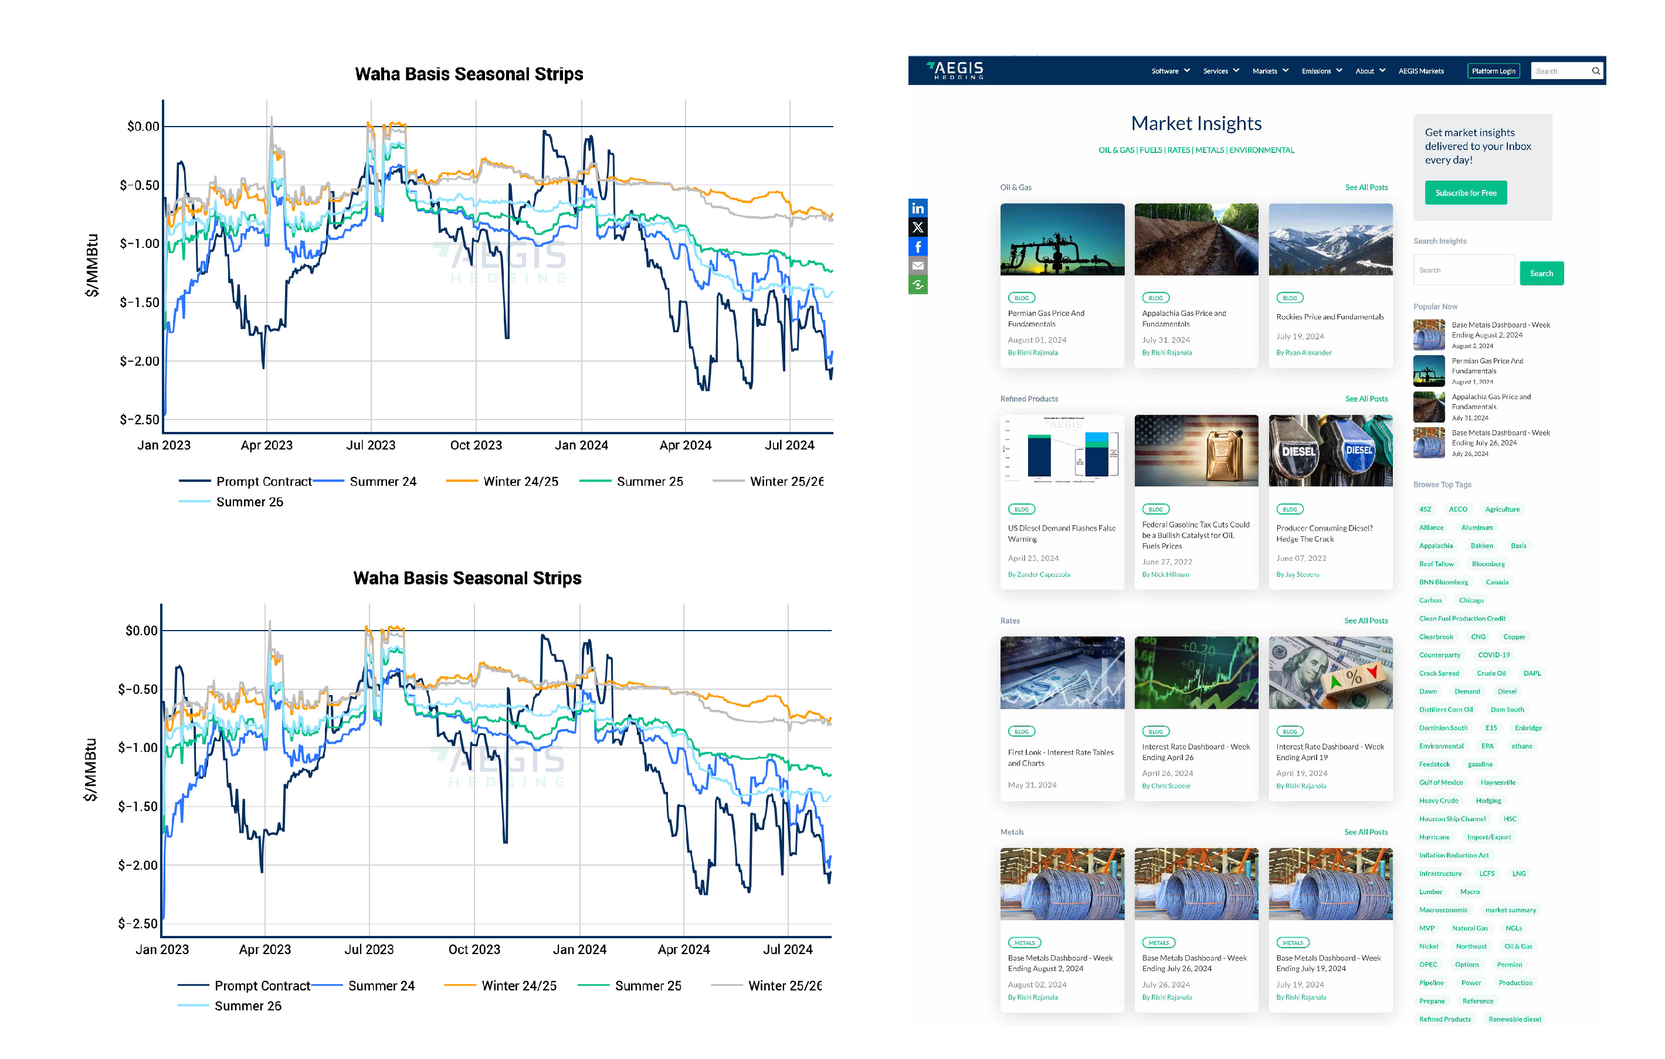Toggle Summer 25 series in top chart legend

point(649,482)
